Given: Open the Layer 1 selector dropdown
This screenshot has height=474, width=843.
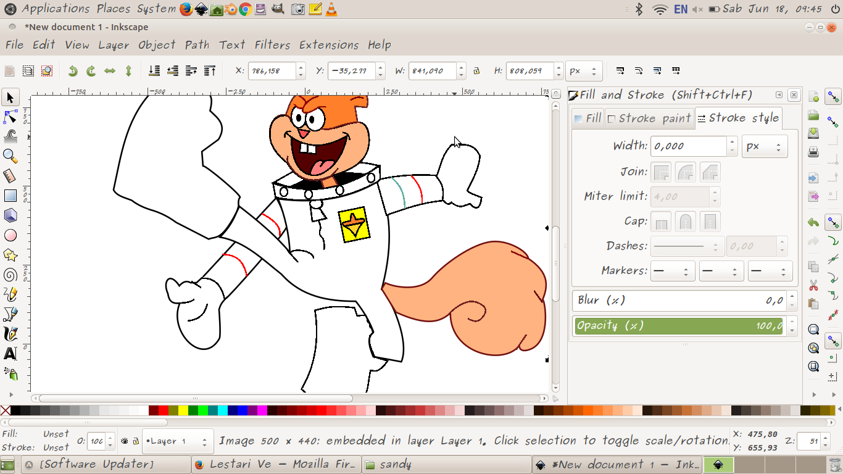Looking at the screenshot, I should pos(178,441).
